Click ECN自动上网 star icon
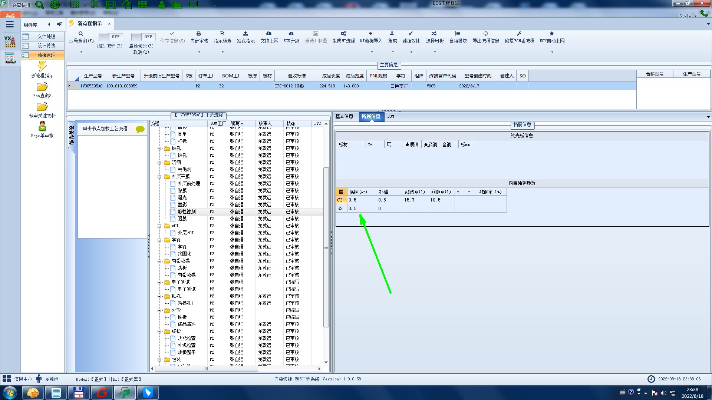Viewport: 712px width, 400px height. coord(552,34)
